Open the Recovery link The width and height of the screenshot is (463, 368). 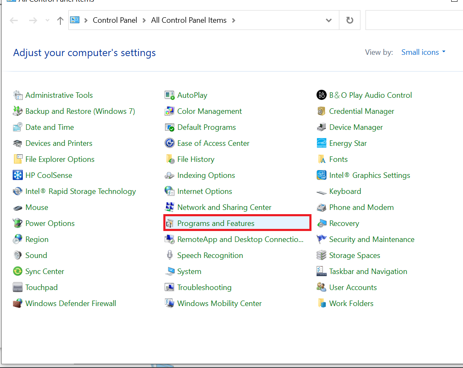(x=344, y=223)
